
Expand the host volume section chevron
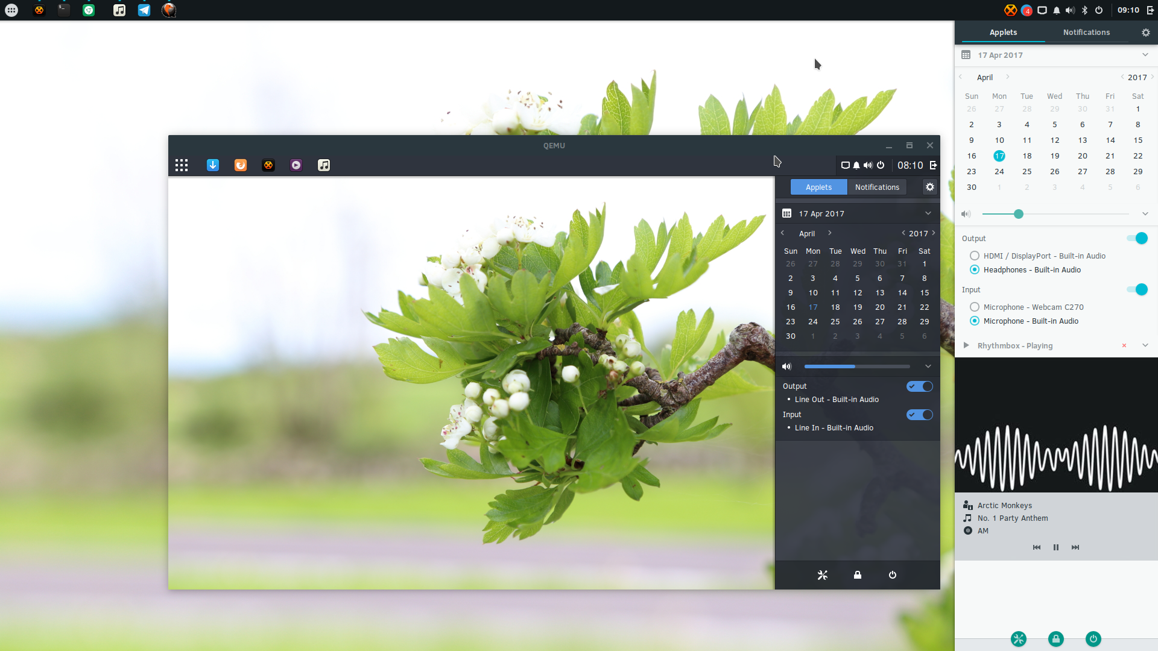coord(1145,214)
